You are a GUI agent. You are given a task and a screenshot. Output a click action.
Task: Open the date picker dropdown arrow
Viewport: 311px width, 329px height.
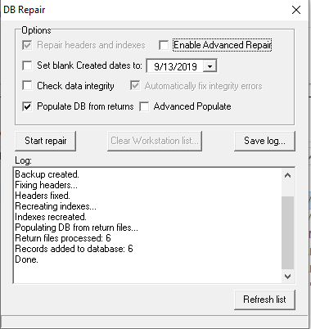point(210,66)
